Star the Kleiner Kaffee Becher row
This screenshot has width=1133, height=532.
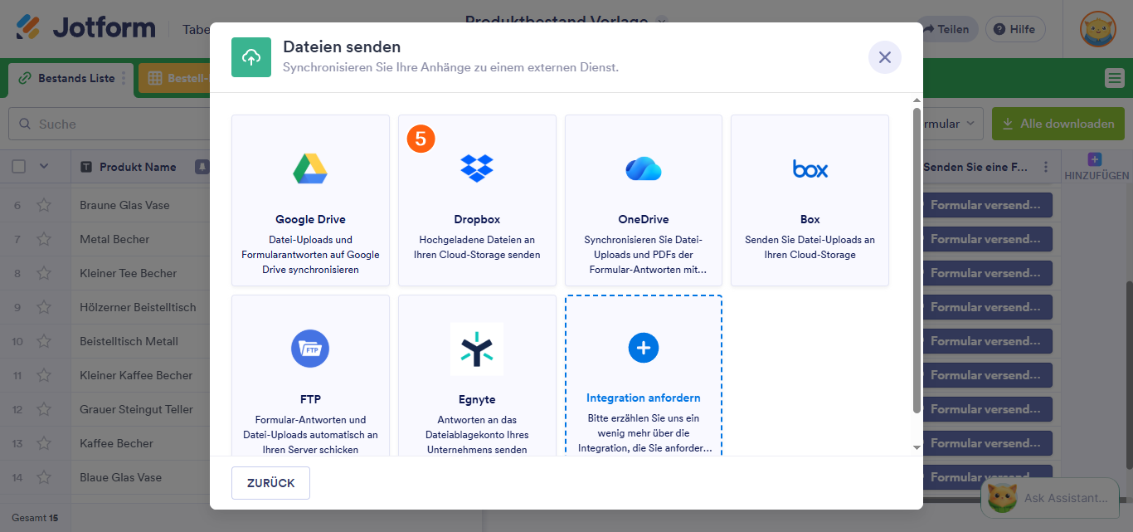point(44,375)
